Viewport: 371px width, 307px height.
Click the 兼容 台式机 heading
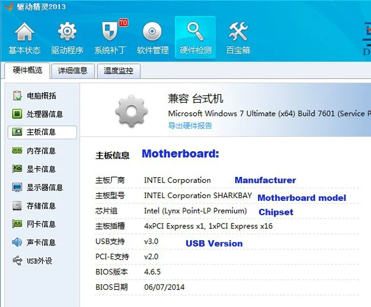195,99
